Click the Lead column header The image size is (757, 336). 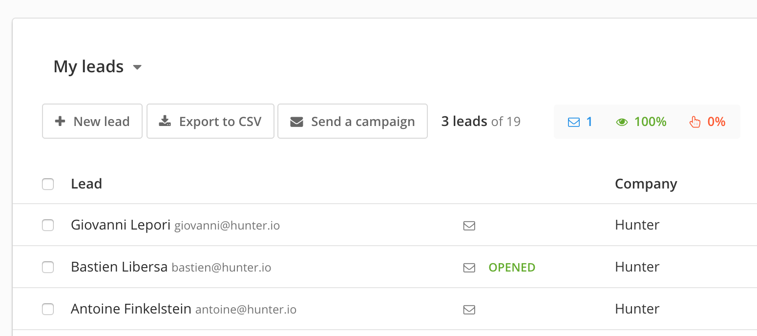[x=86, y=184]
